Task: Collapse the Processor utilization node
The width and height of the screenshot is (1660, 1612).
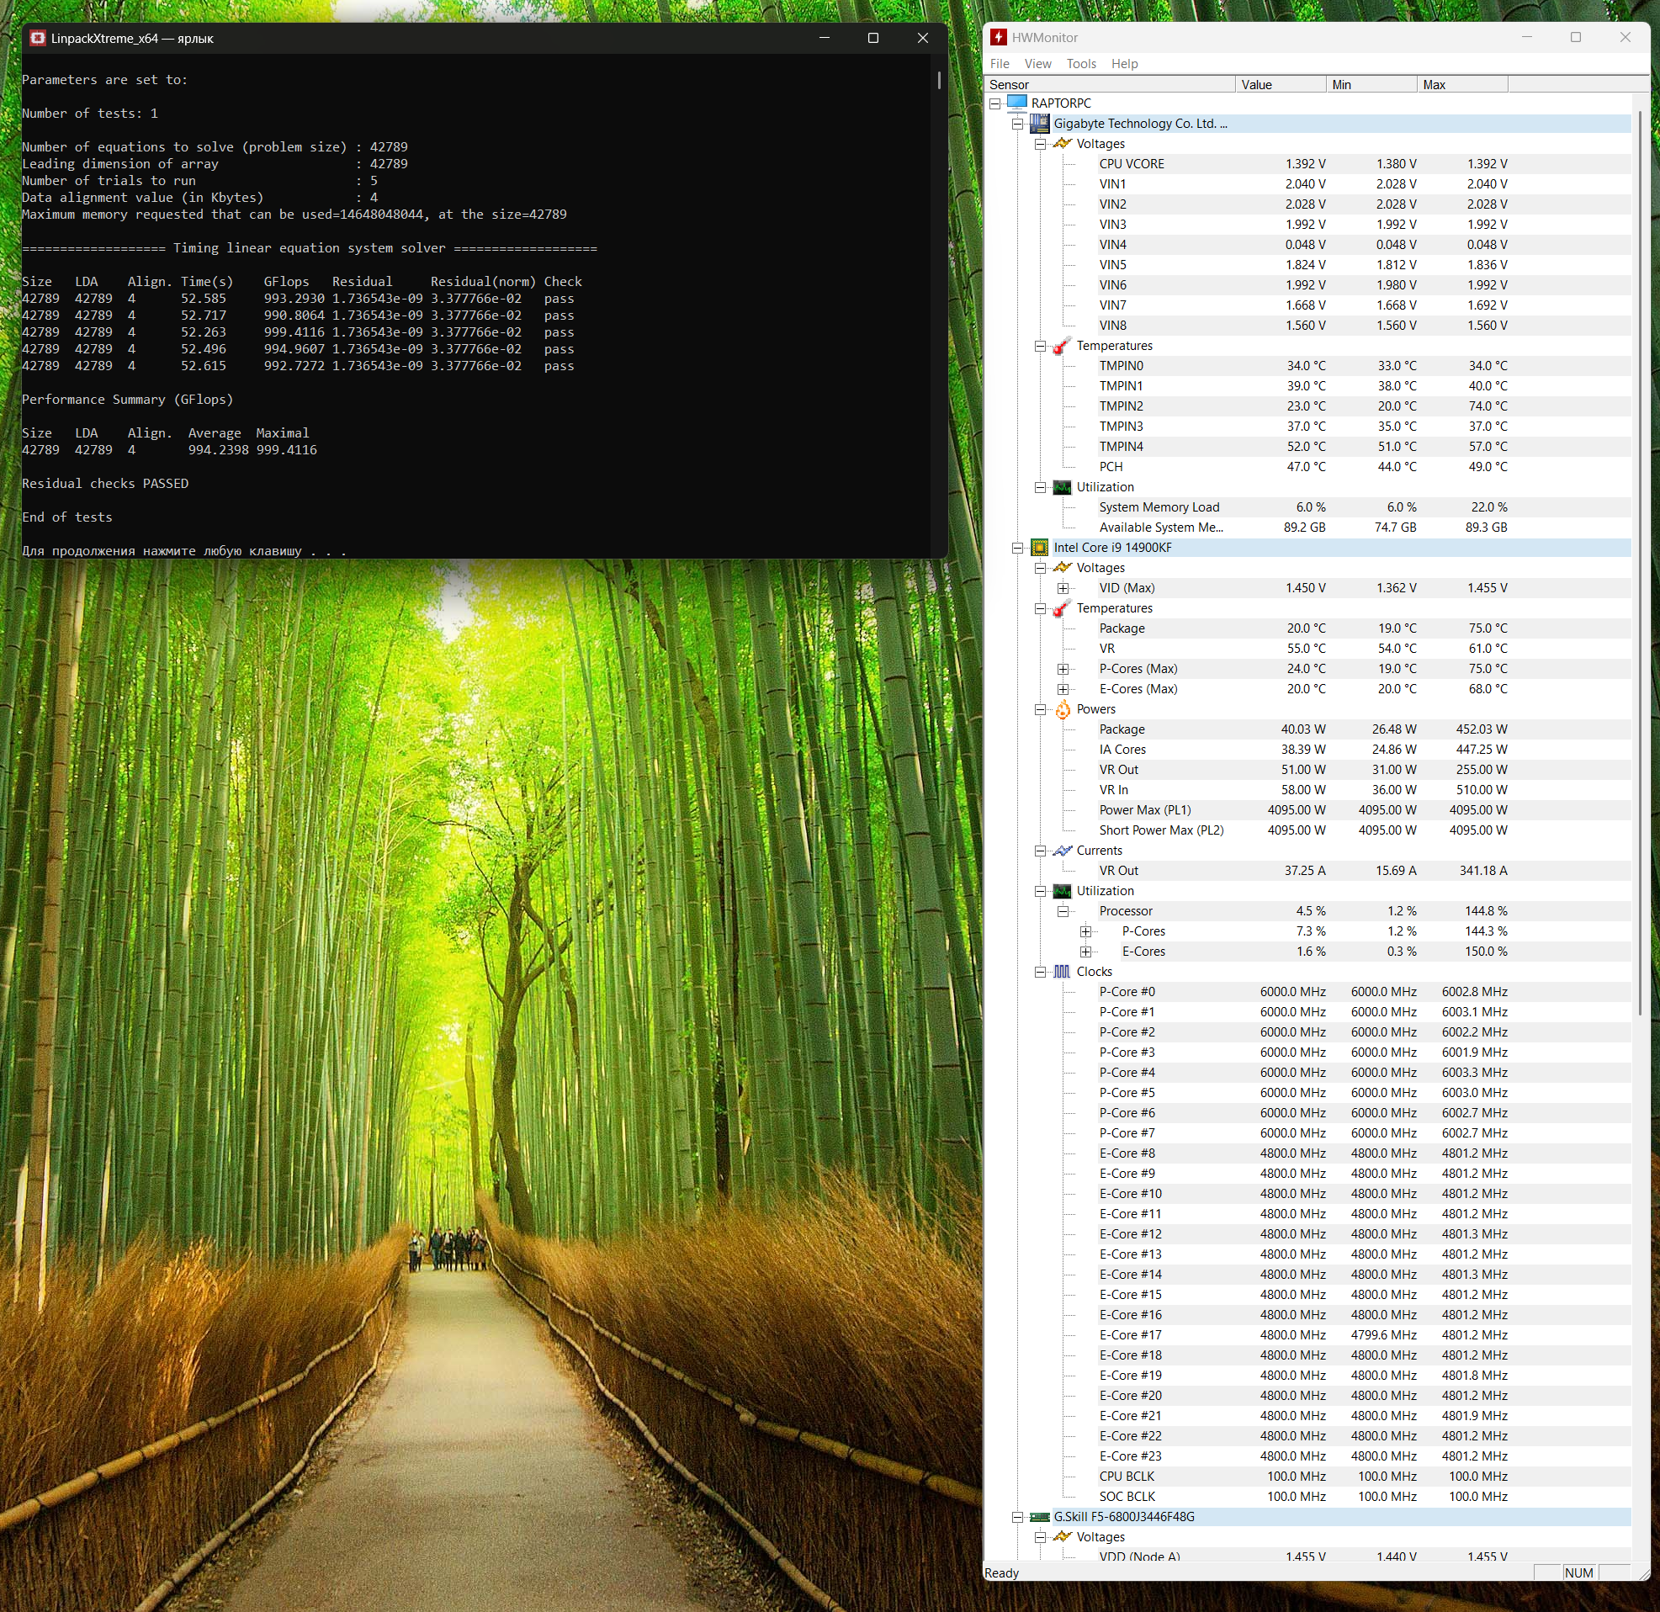Action: click(x=1063, y=911)
